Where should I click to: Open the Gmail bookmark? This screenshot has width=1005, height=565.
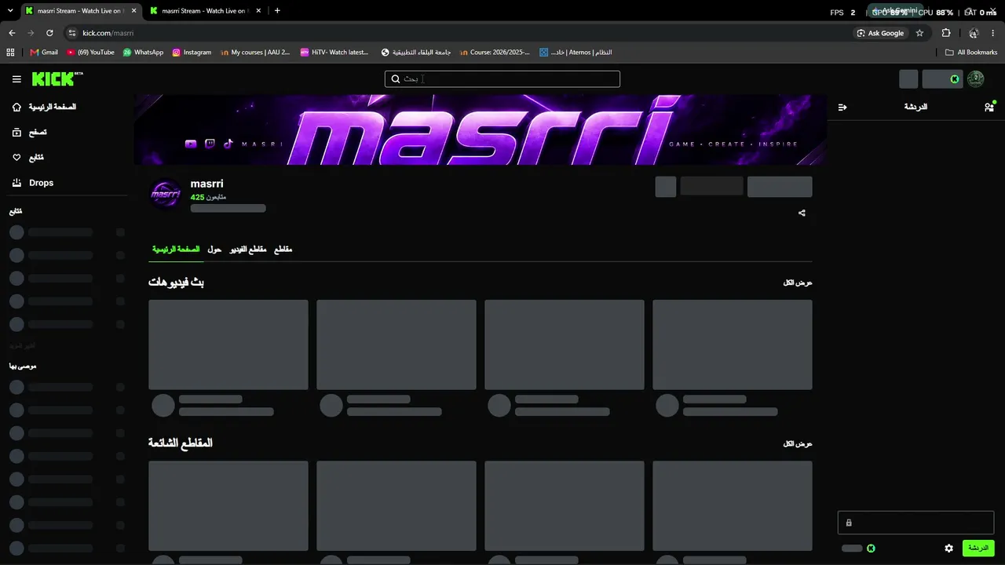[44, 53]
